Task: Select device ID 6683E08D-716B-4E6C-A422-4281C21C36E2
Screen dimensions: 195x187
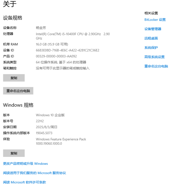Action: point(68,50)
